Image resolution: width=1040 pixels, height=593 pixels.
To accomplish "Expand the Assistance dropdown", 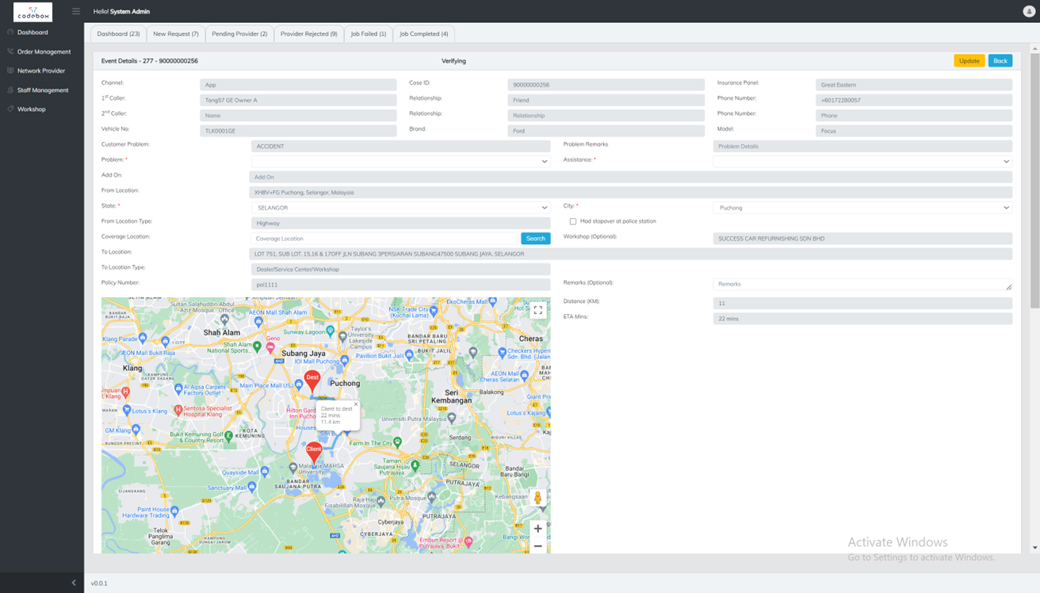I will tap(862, 161).
